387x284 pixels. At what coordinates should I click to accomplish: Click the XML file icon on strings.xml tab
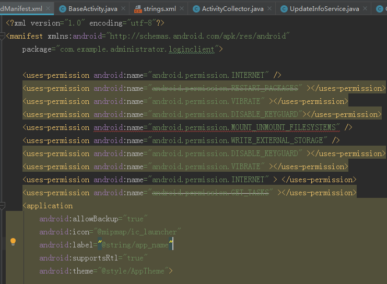coord(138,9)
